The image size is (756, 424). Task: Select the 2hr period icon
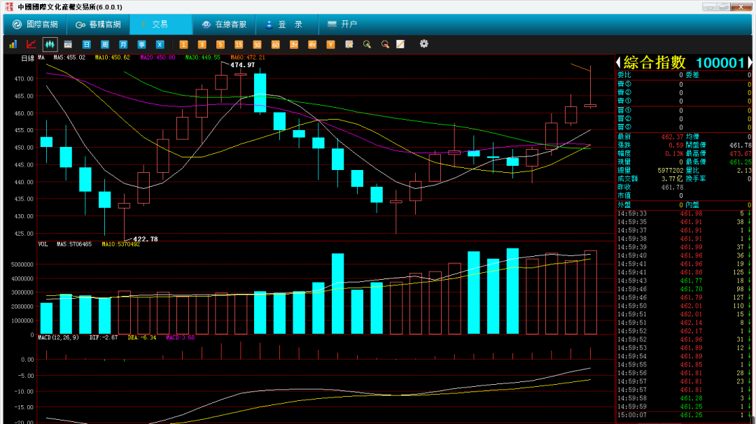(293, 44)
